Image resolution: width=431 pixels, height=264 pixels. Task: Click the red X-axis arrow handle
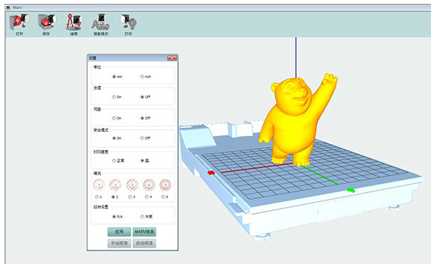point(211,173)
